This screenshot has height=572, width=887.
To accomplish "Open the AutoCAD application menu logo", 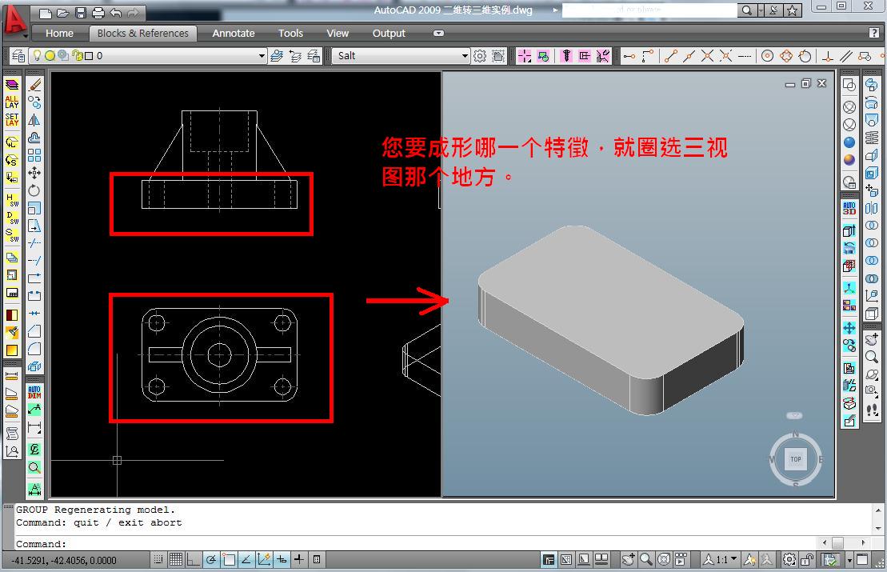I will [x=14, y=23].
